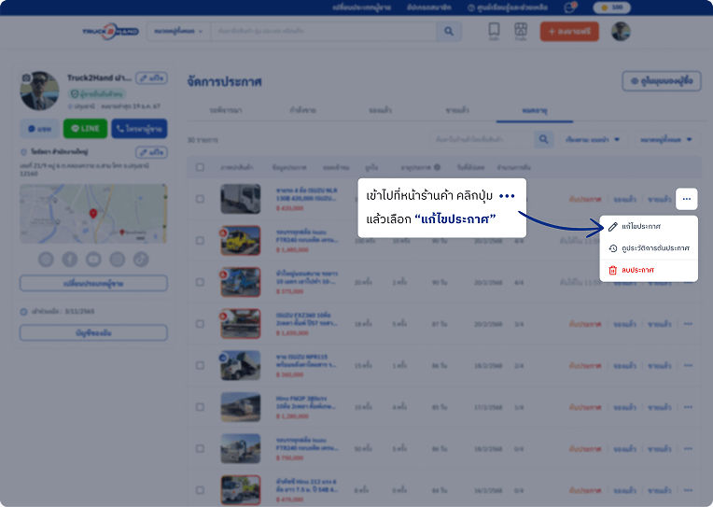The image size is (713, 507).
Task: Click the TikTok icon under the map
Action: tap(140, 259)
